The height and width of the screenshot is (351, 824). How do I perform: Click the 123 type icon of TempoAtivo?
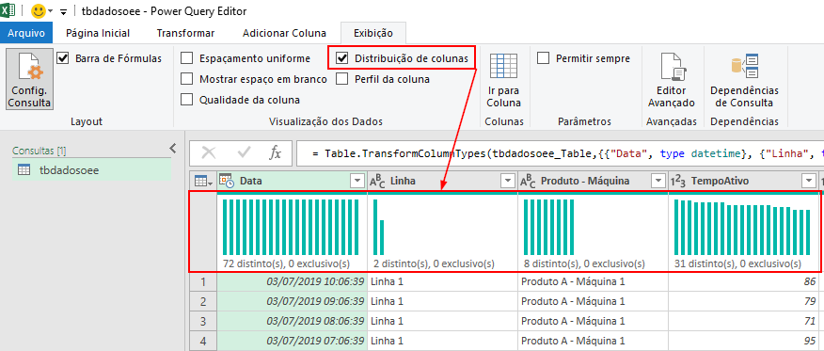point(678,182)
